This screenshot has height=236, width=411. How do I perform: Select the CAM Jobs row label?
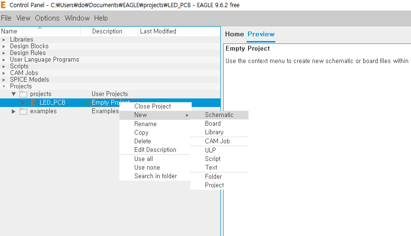24,73
